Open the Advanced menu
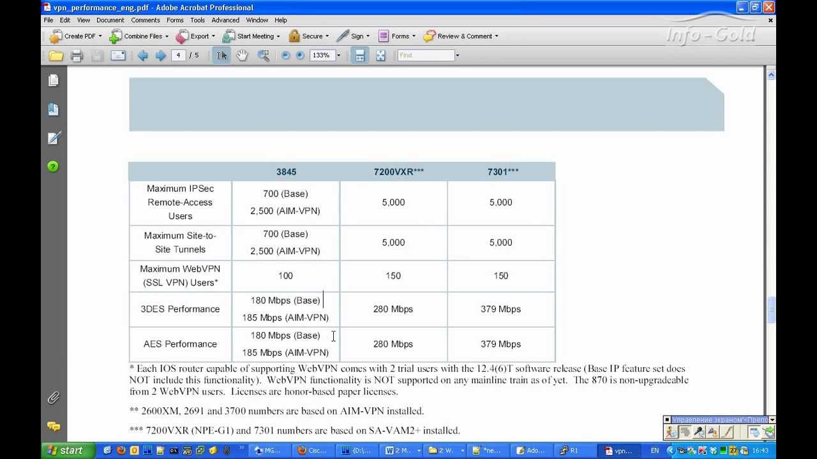Viewport: 817px width, 459px height. 225,20
